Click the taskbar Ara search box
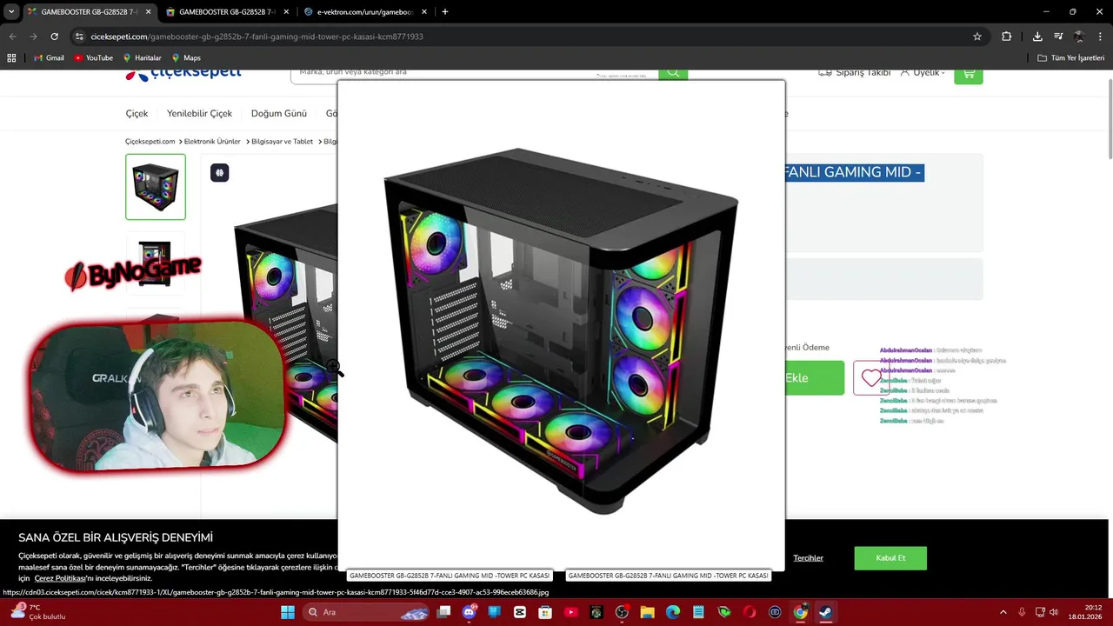This screenshot has height=626, width=1113. point(365,612)
